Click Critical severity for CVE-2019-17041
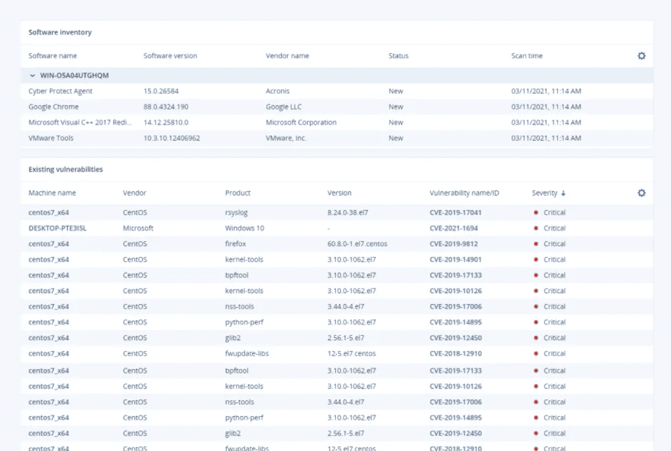 [550, 213]
